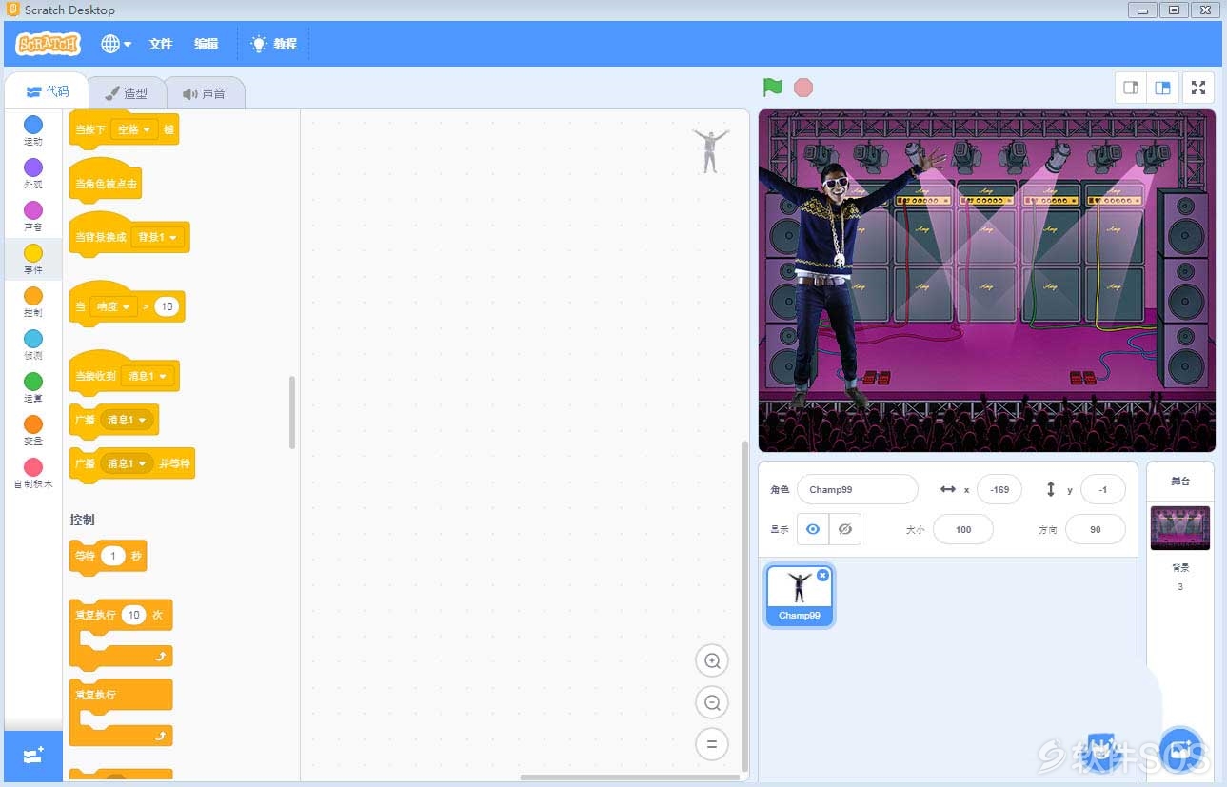Switch to large stage layout
This screenshot has width=1227, height=787.
coord(1163,88)
